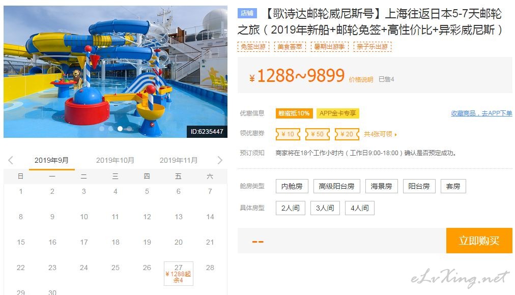Select 内舱房 cabin type
515x295 pixels.
coord(292,186)
